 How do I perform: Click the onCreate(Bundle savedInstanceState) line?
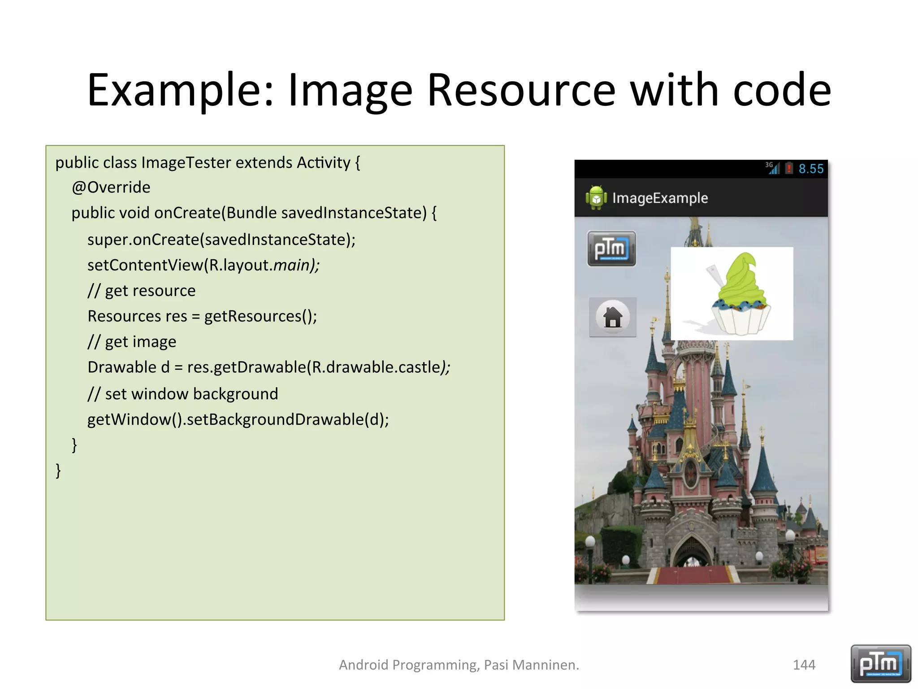pos(254,213)
